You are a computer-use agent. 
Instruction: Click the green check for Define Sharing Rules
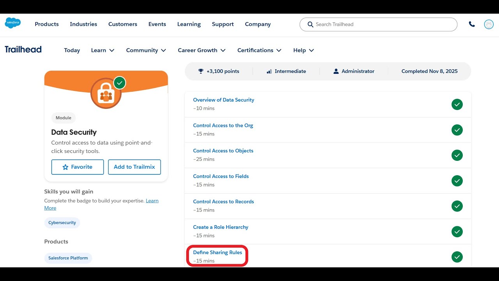pos(457,257)
